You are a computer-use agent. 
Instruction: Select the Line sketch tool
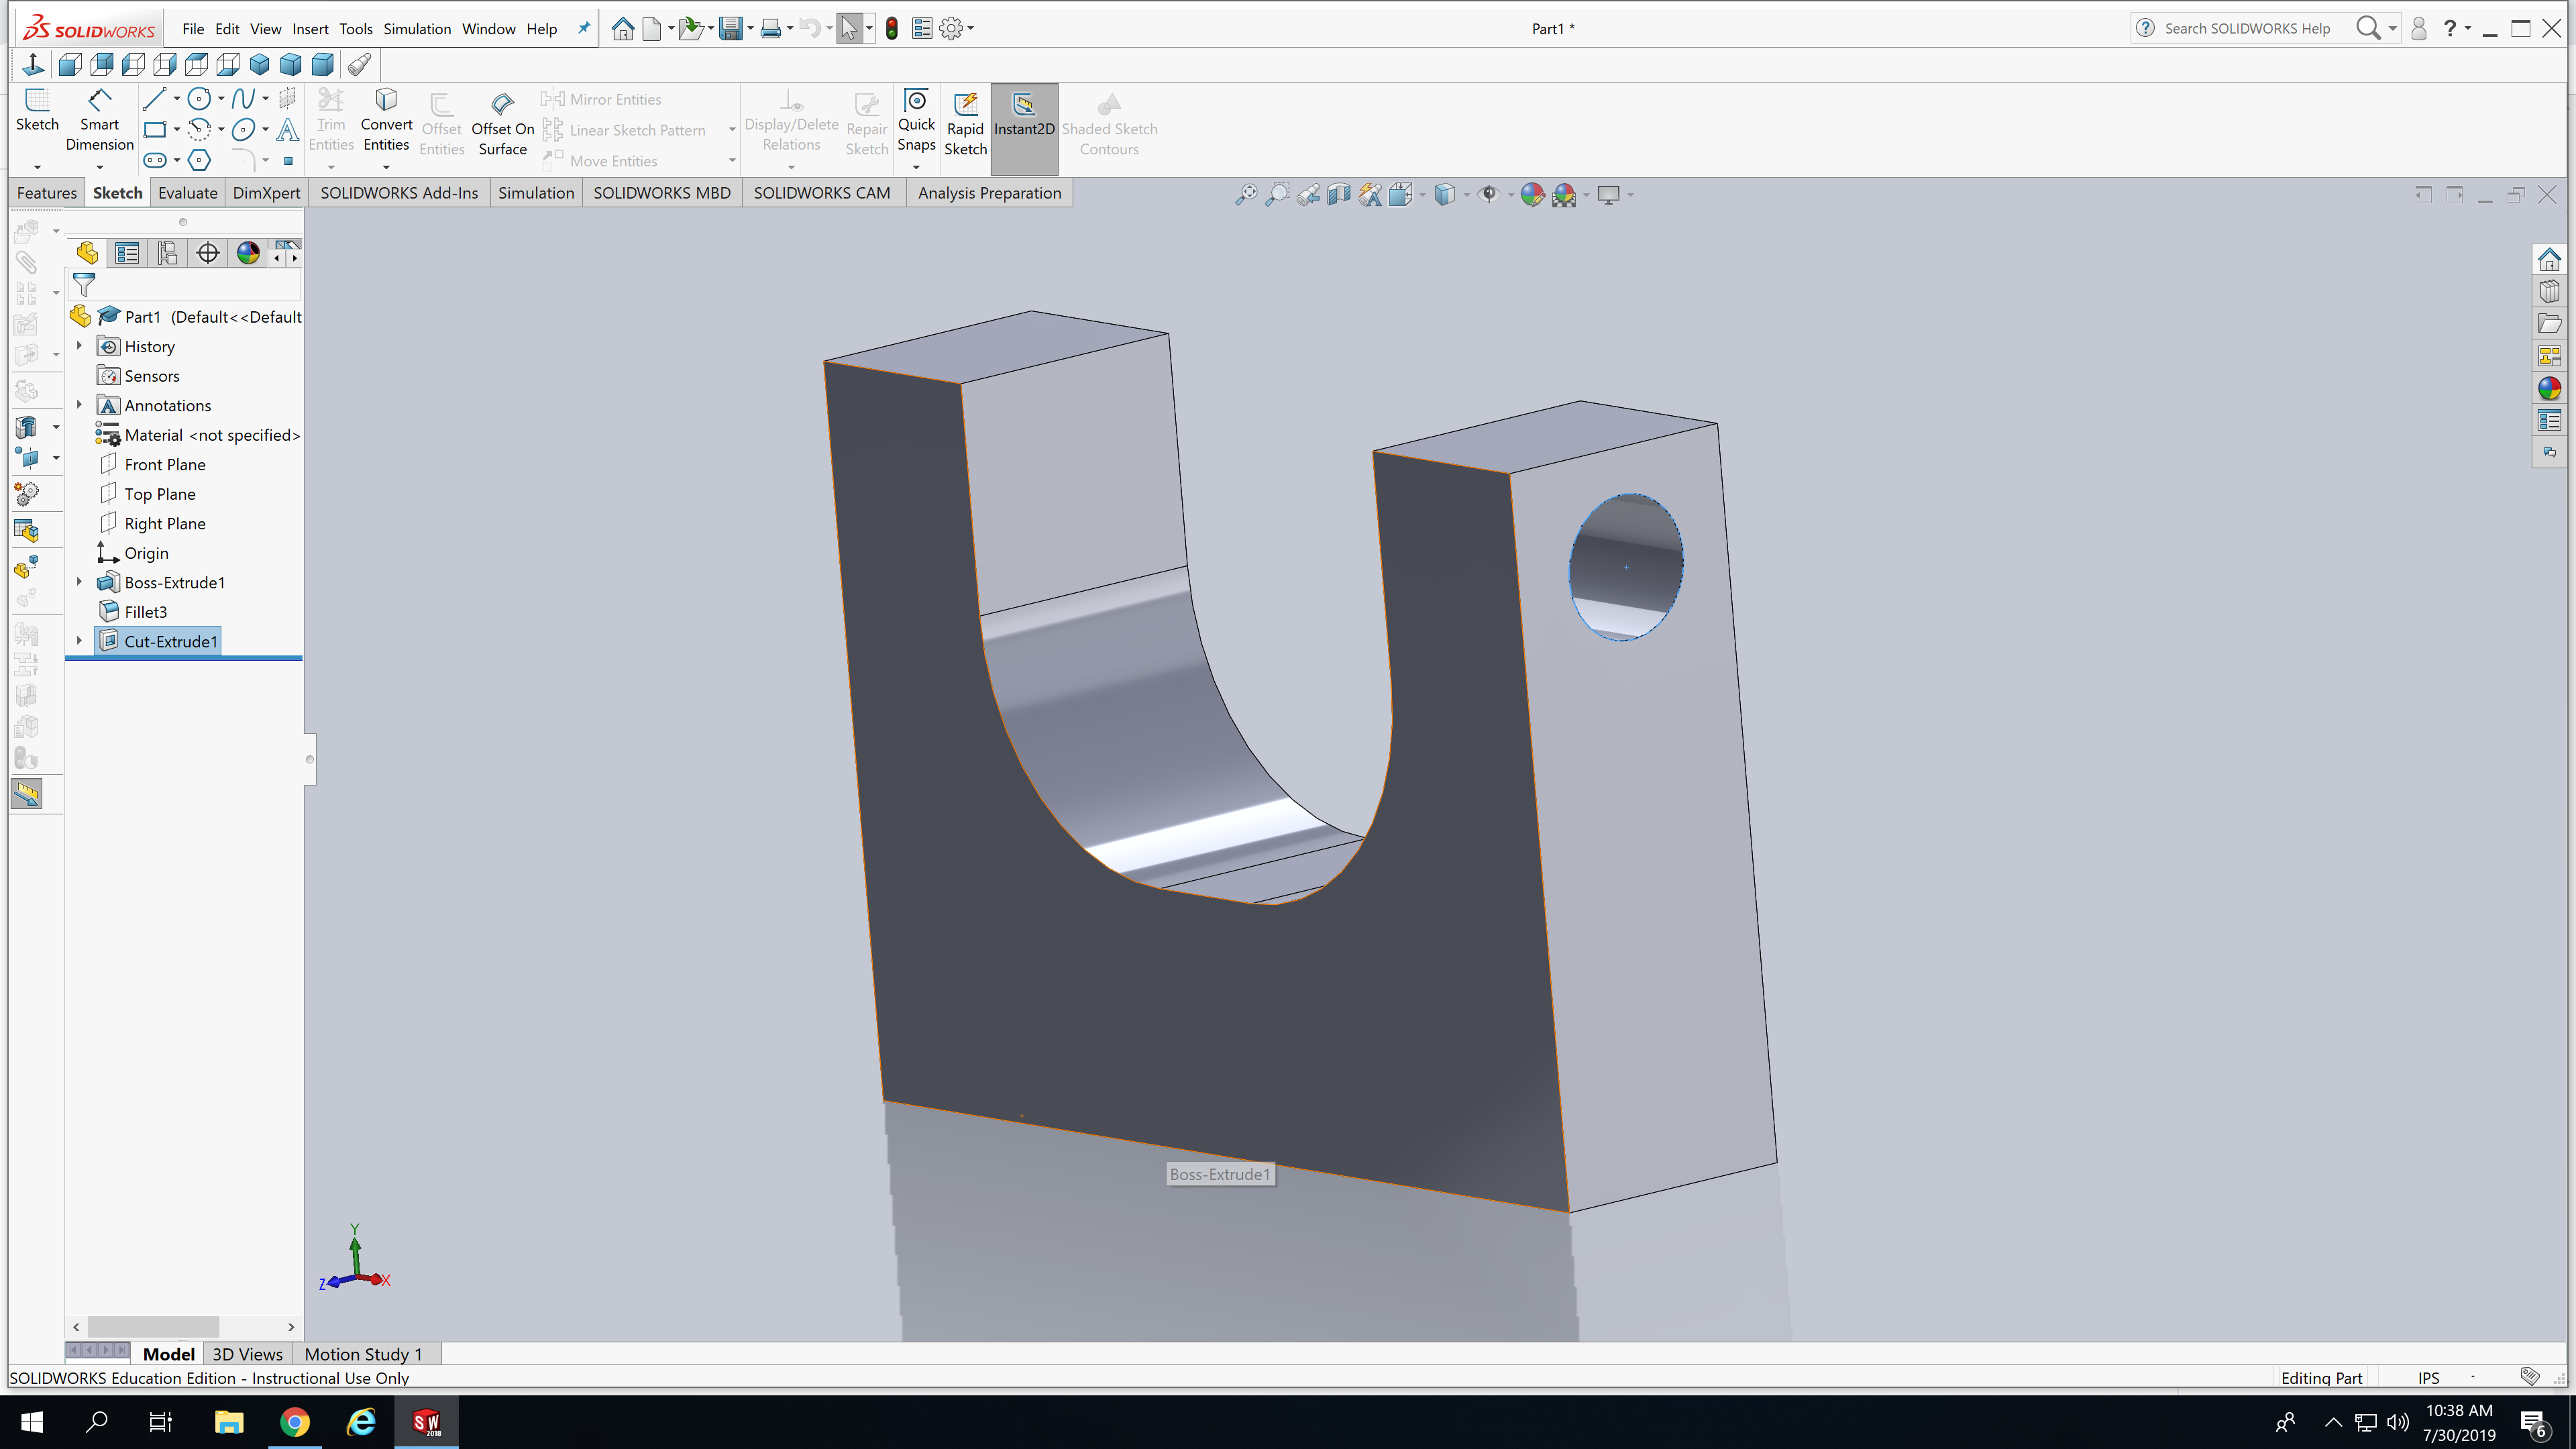153,99
